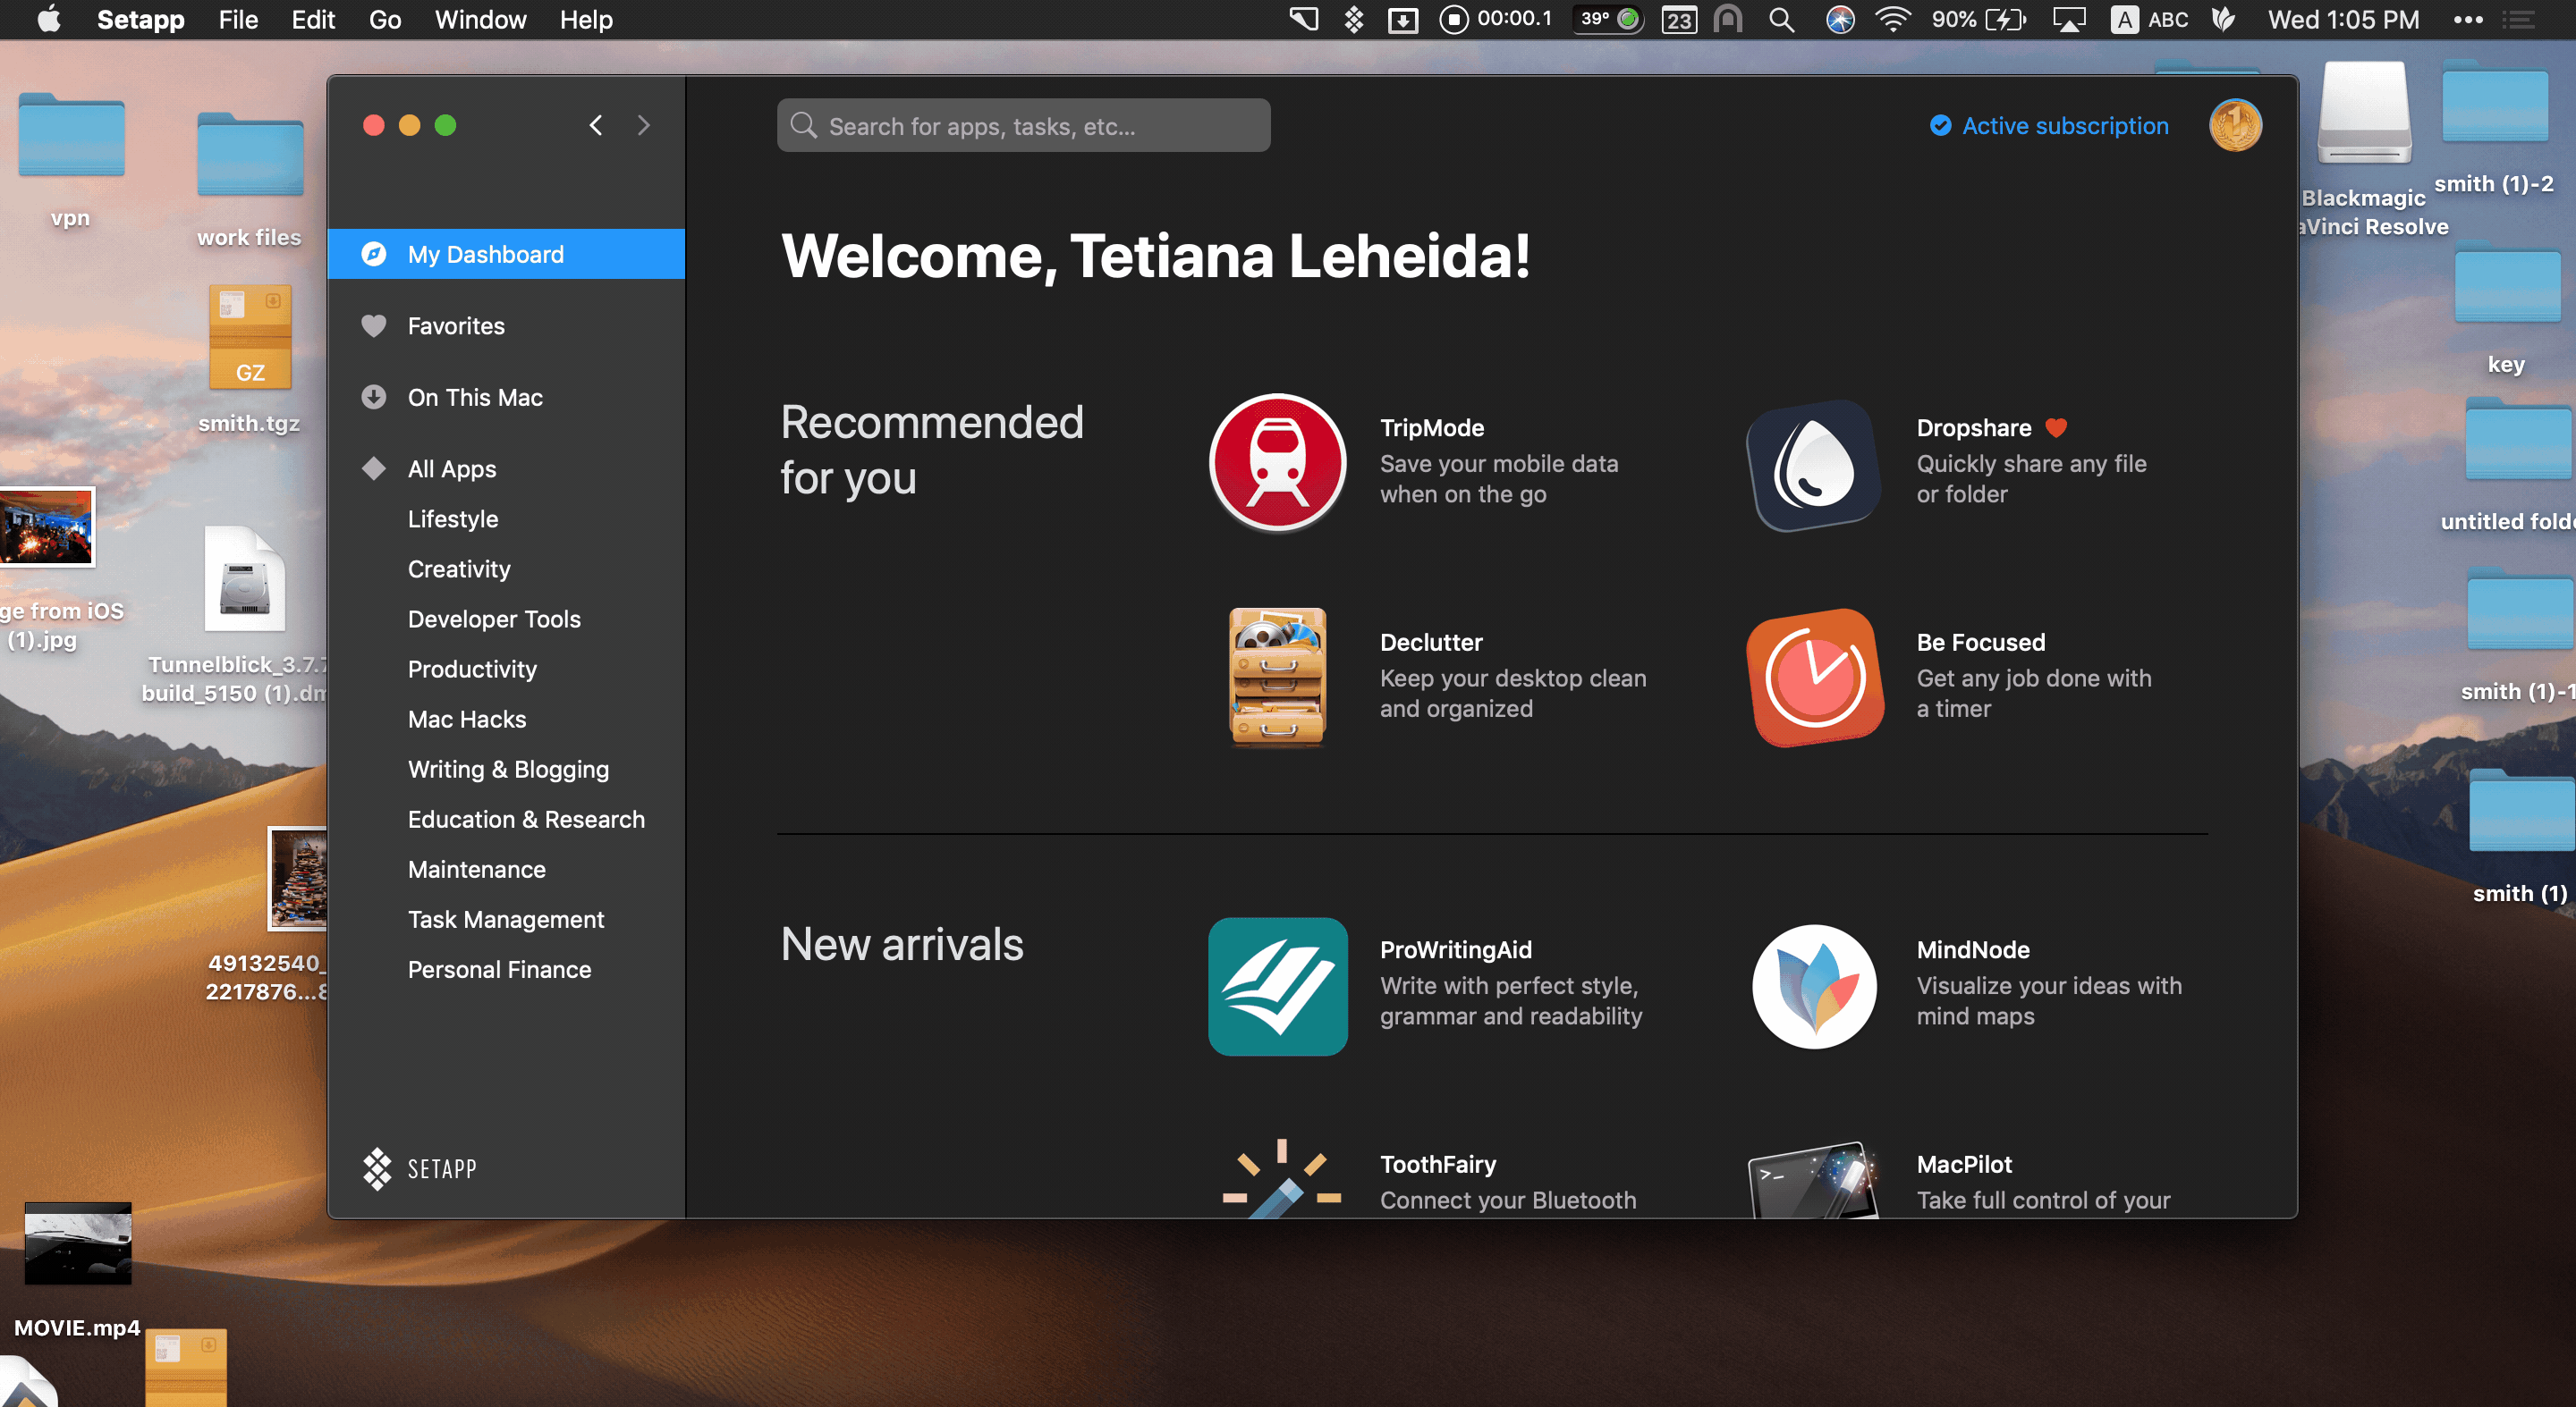Click the MindNode title text
The width and height of the screenshot is (2576, 1407).
click(x=1972, y=949)
